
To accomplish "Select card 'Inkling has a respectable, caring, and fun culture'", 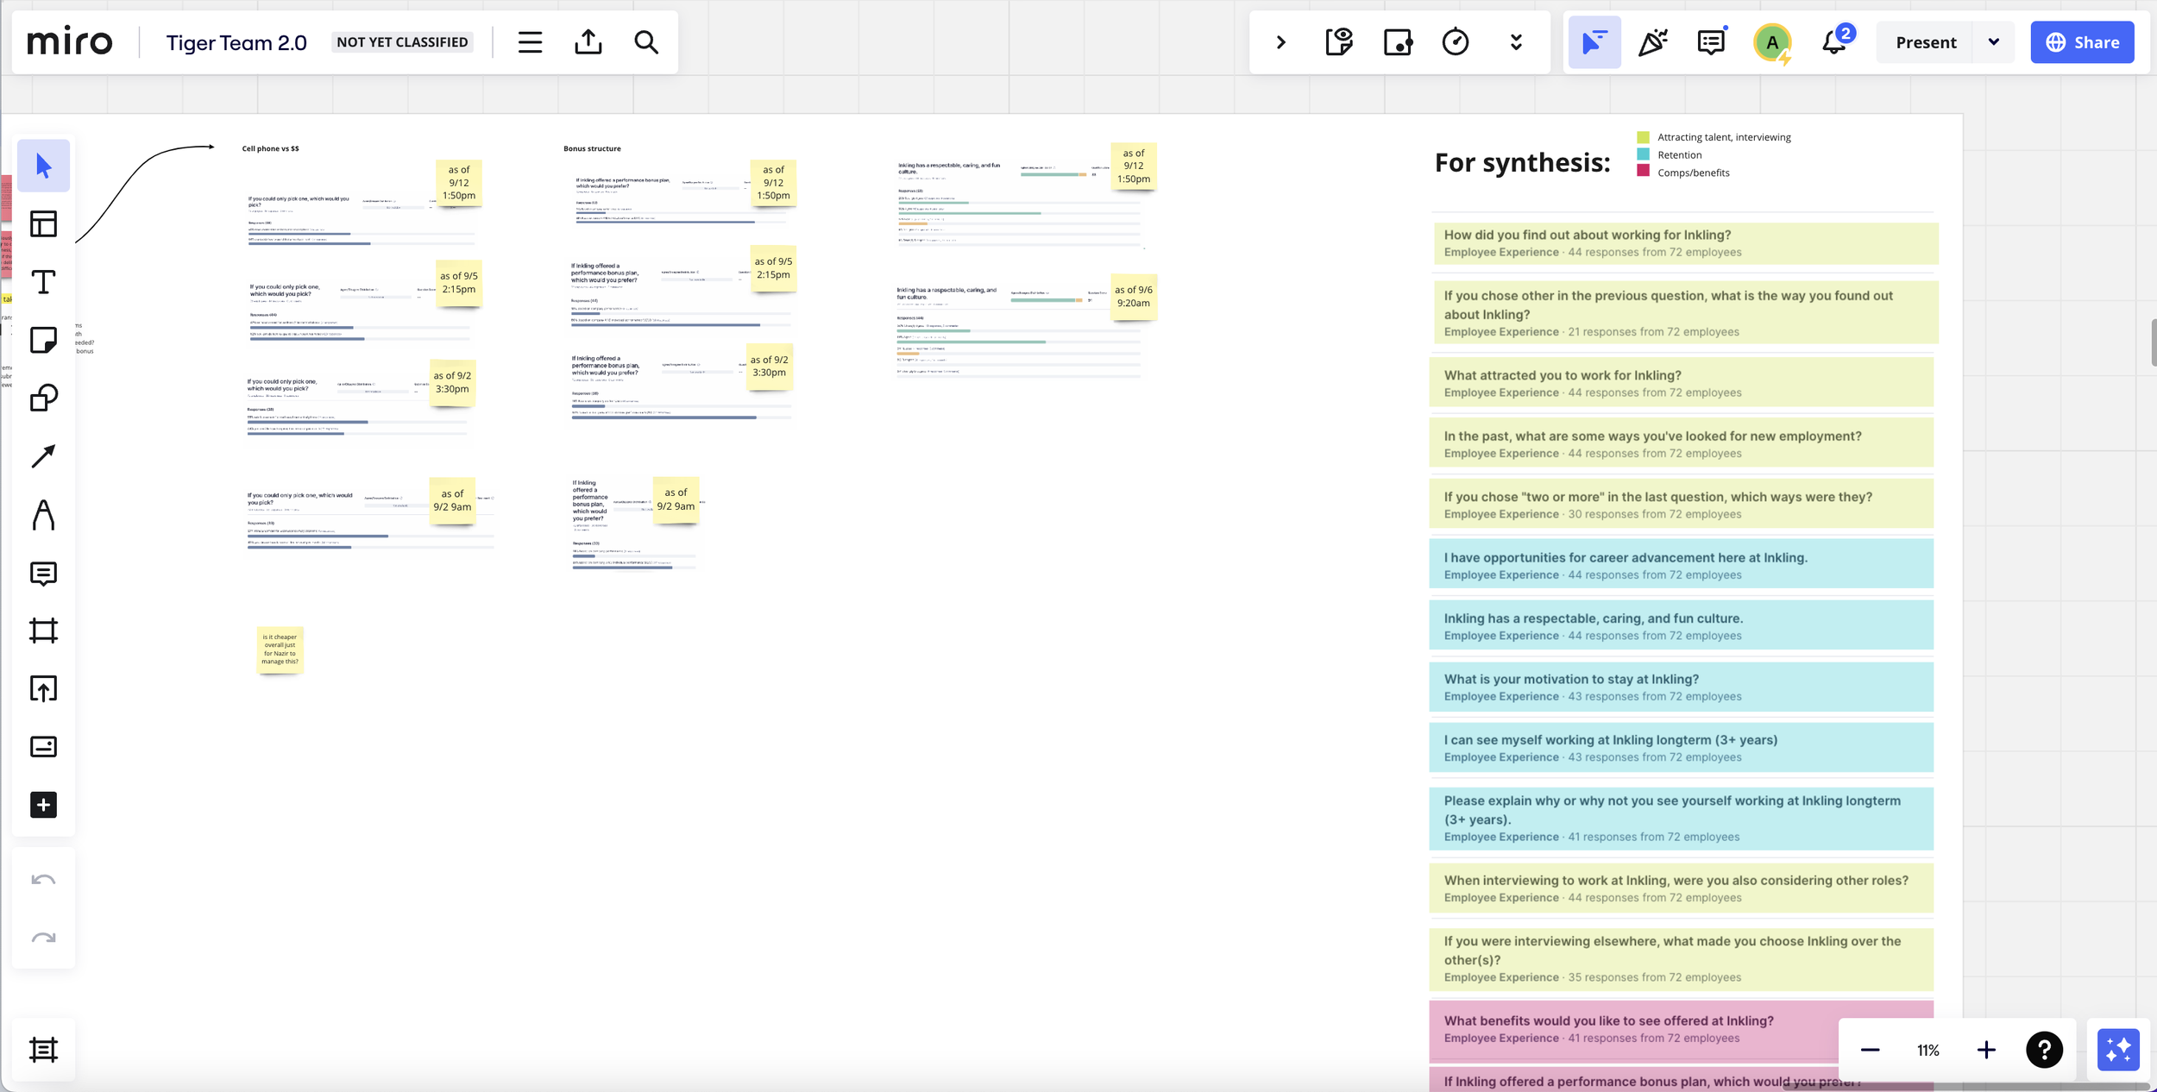I will [x=1681, y=626].
